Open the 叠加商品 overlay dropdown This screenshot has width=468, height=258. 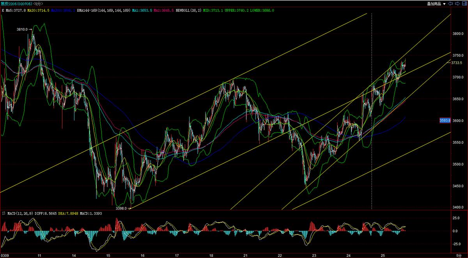click(x=436, y=3)
